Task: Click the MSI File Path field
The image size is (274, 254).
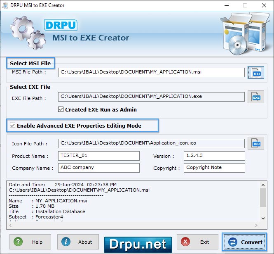Action: coord(151,72)
